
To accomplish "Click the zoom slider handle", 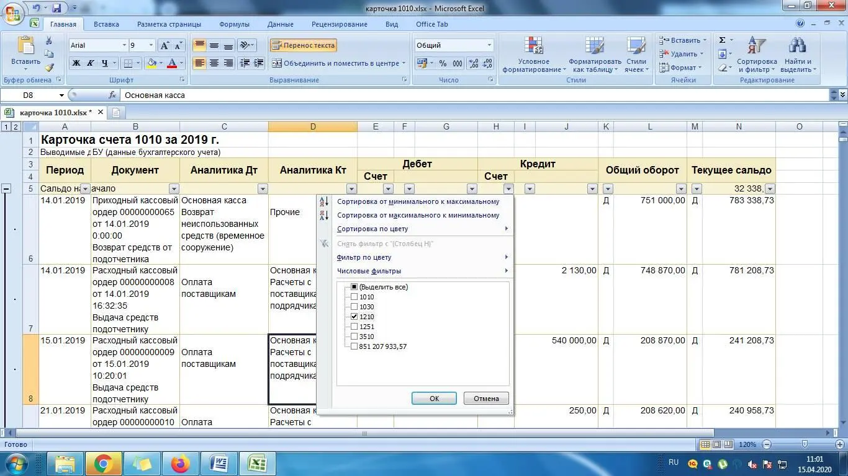I will click(x=805, y=444).
